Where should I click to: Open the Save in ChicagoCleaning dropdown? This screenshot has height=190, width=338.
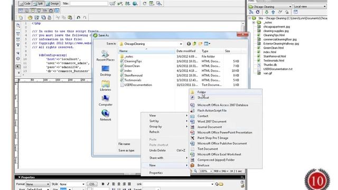click(x=151, y=44)
